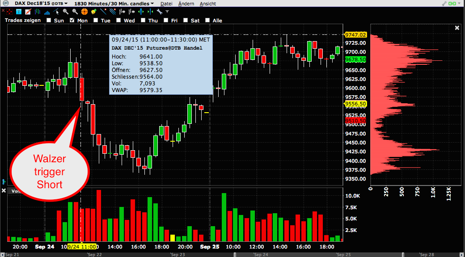This screenshot has width=465, height=257.
Task: Click the green arrows compress spacing icon
Action: tap(150, 12)
